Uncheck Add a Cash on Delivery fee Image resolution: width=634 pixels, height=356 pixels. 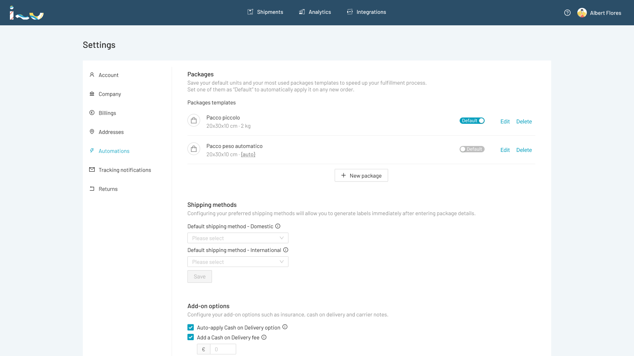click(x=191, y=337)
